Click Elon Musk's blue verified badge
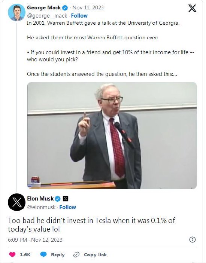Viewport: 206px width, 263px height. (x=58, y=199)
